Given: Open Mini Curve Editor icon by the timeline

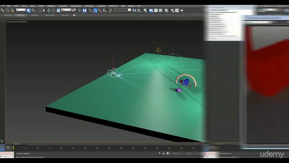Looking at the screenshot, I should pyautogui.click(x=8, y=147).
